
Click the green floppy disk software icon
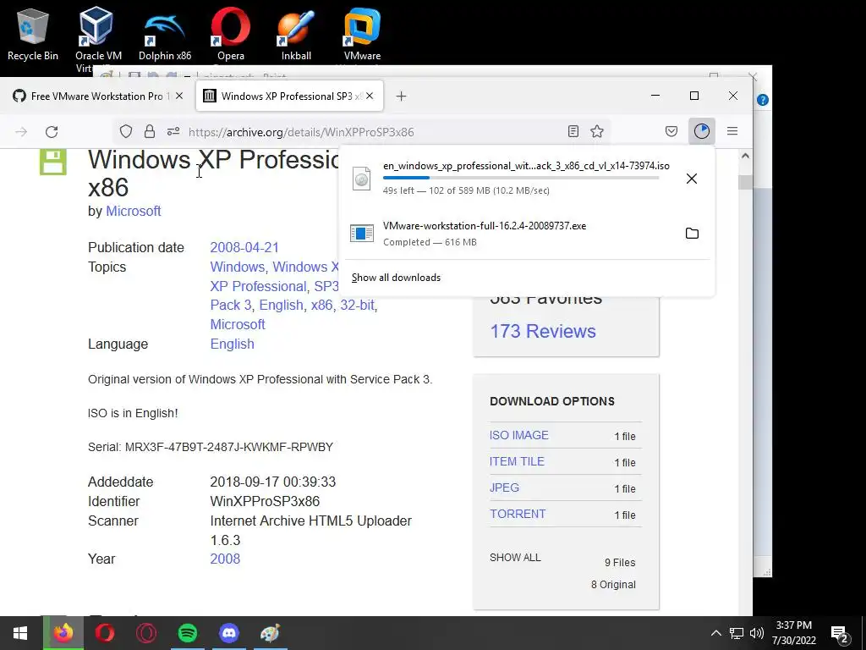[53, 162]
